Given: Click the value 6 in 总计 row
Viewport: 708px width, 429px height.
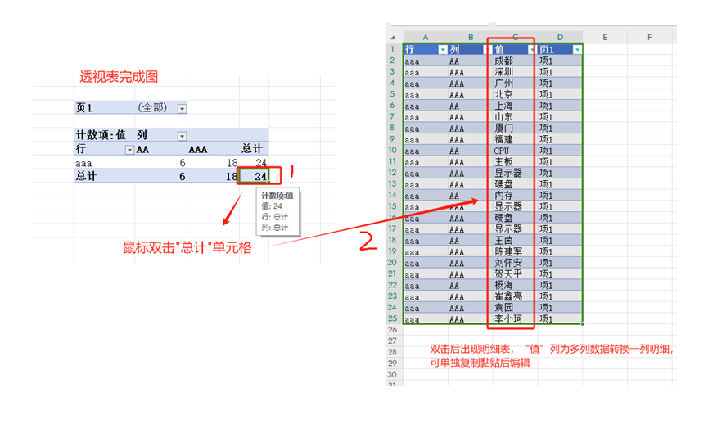Looking at the screenshot, I should (182, 177).
